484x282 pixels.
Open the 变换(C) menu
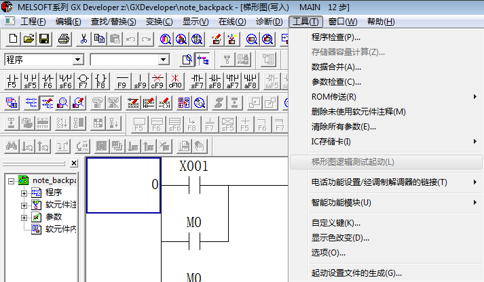tap(160, 22)
